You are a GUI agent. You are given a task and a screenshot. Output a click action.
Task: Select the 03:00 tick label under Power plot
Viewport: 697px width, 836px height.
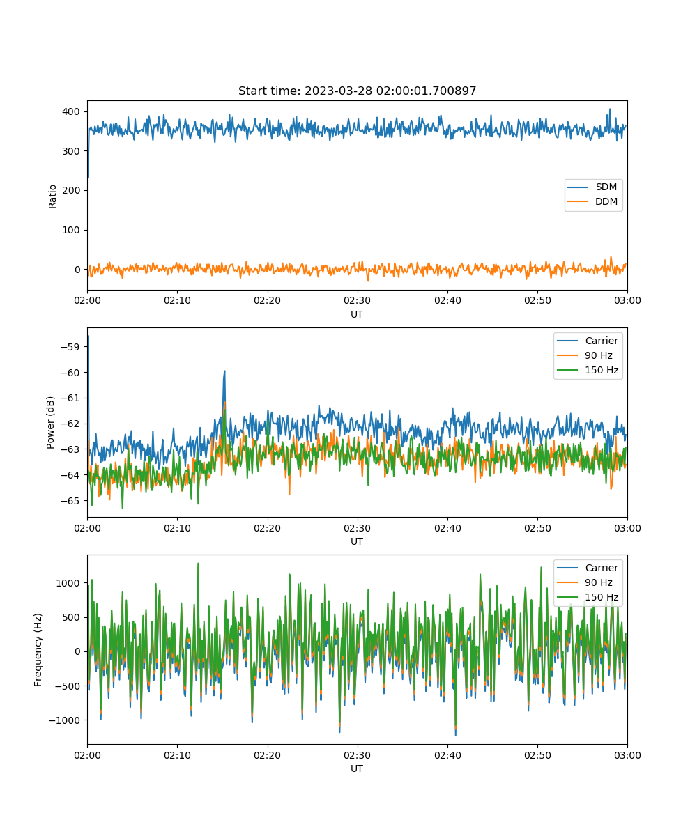pyautogui.click(x=627, y=527)
